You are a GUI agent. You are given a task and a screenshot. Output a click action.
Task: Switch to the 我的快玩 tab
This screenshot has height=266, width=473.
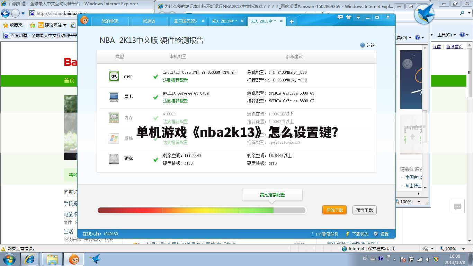[110, 21]
